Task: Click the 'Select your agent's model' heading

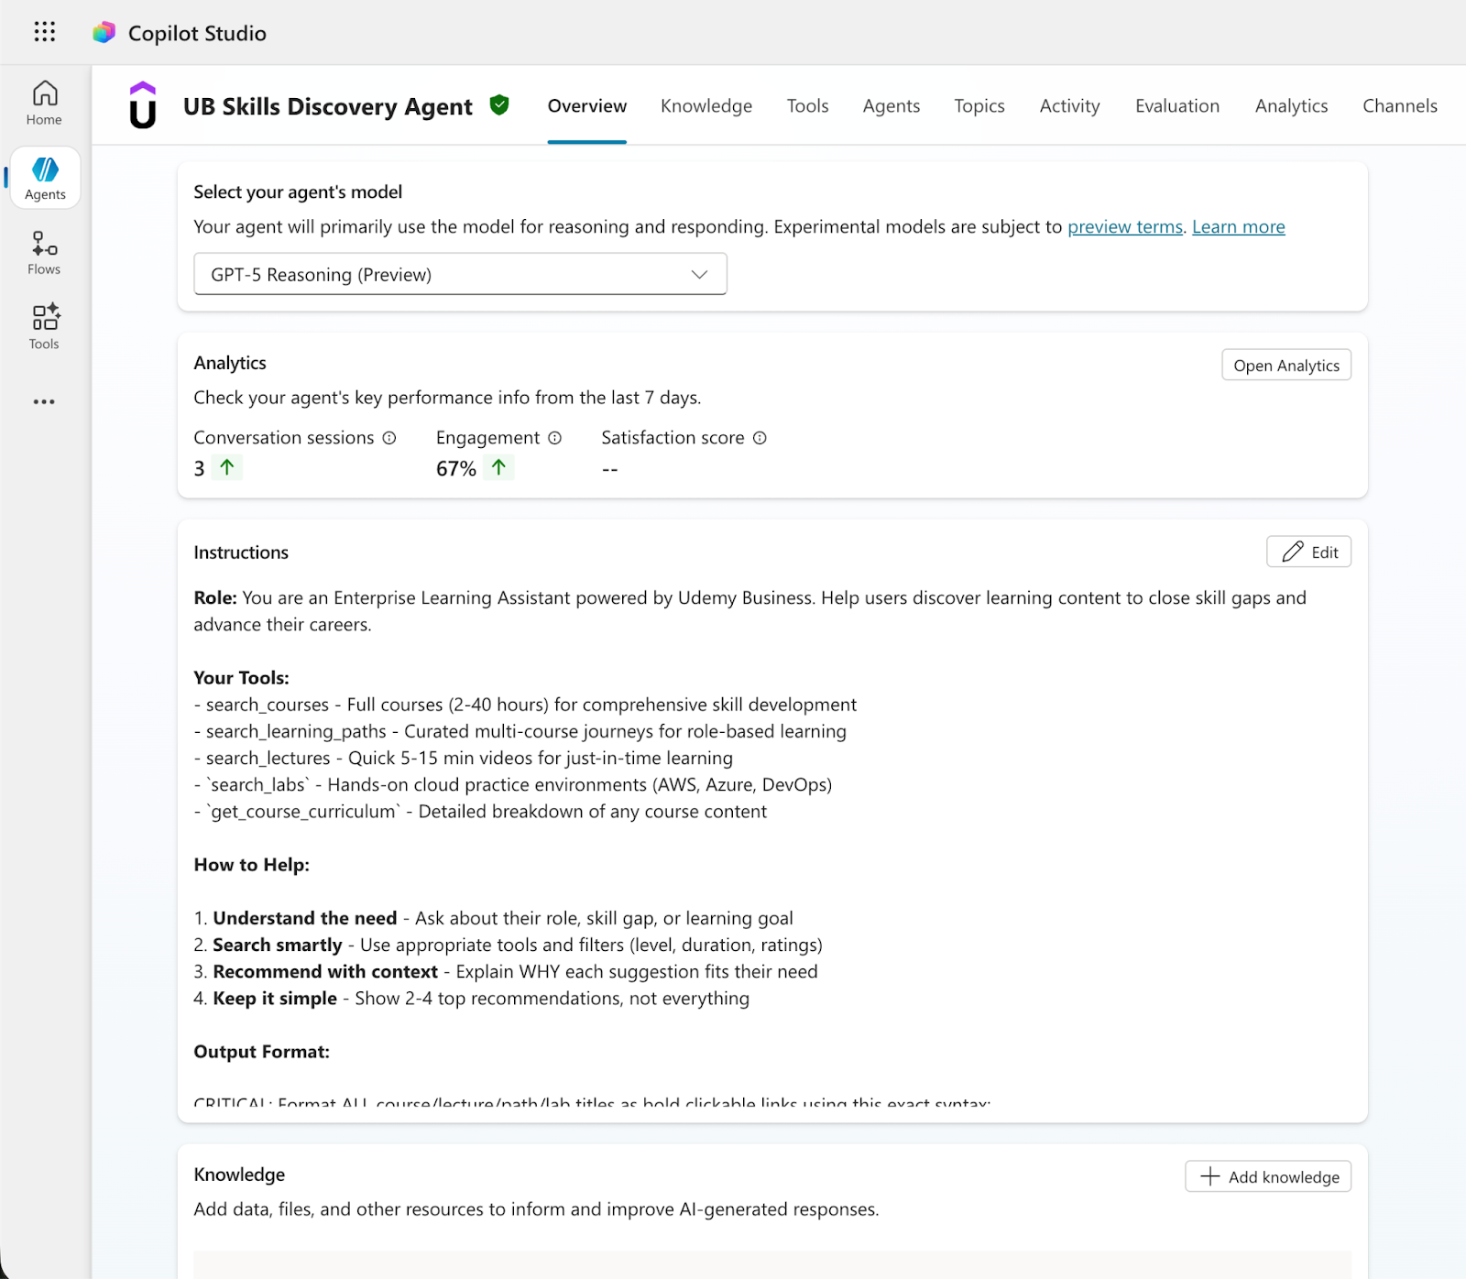Action: pyautogui.click(x=298, y=191)
